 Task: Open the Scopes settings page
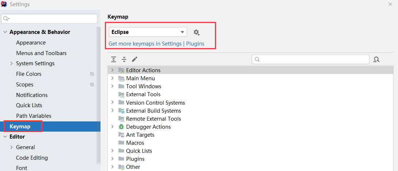tap(24, 85)
